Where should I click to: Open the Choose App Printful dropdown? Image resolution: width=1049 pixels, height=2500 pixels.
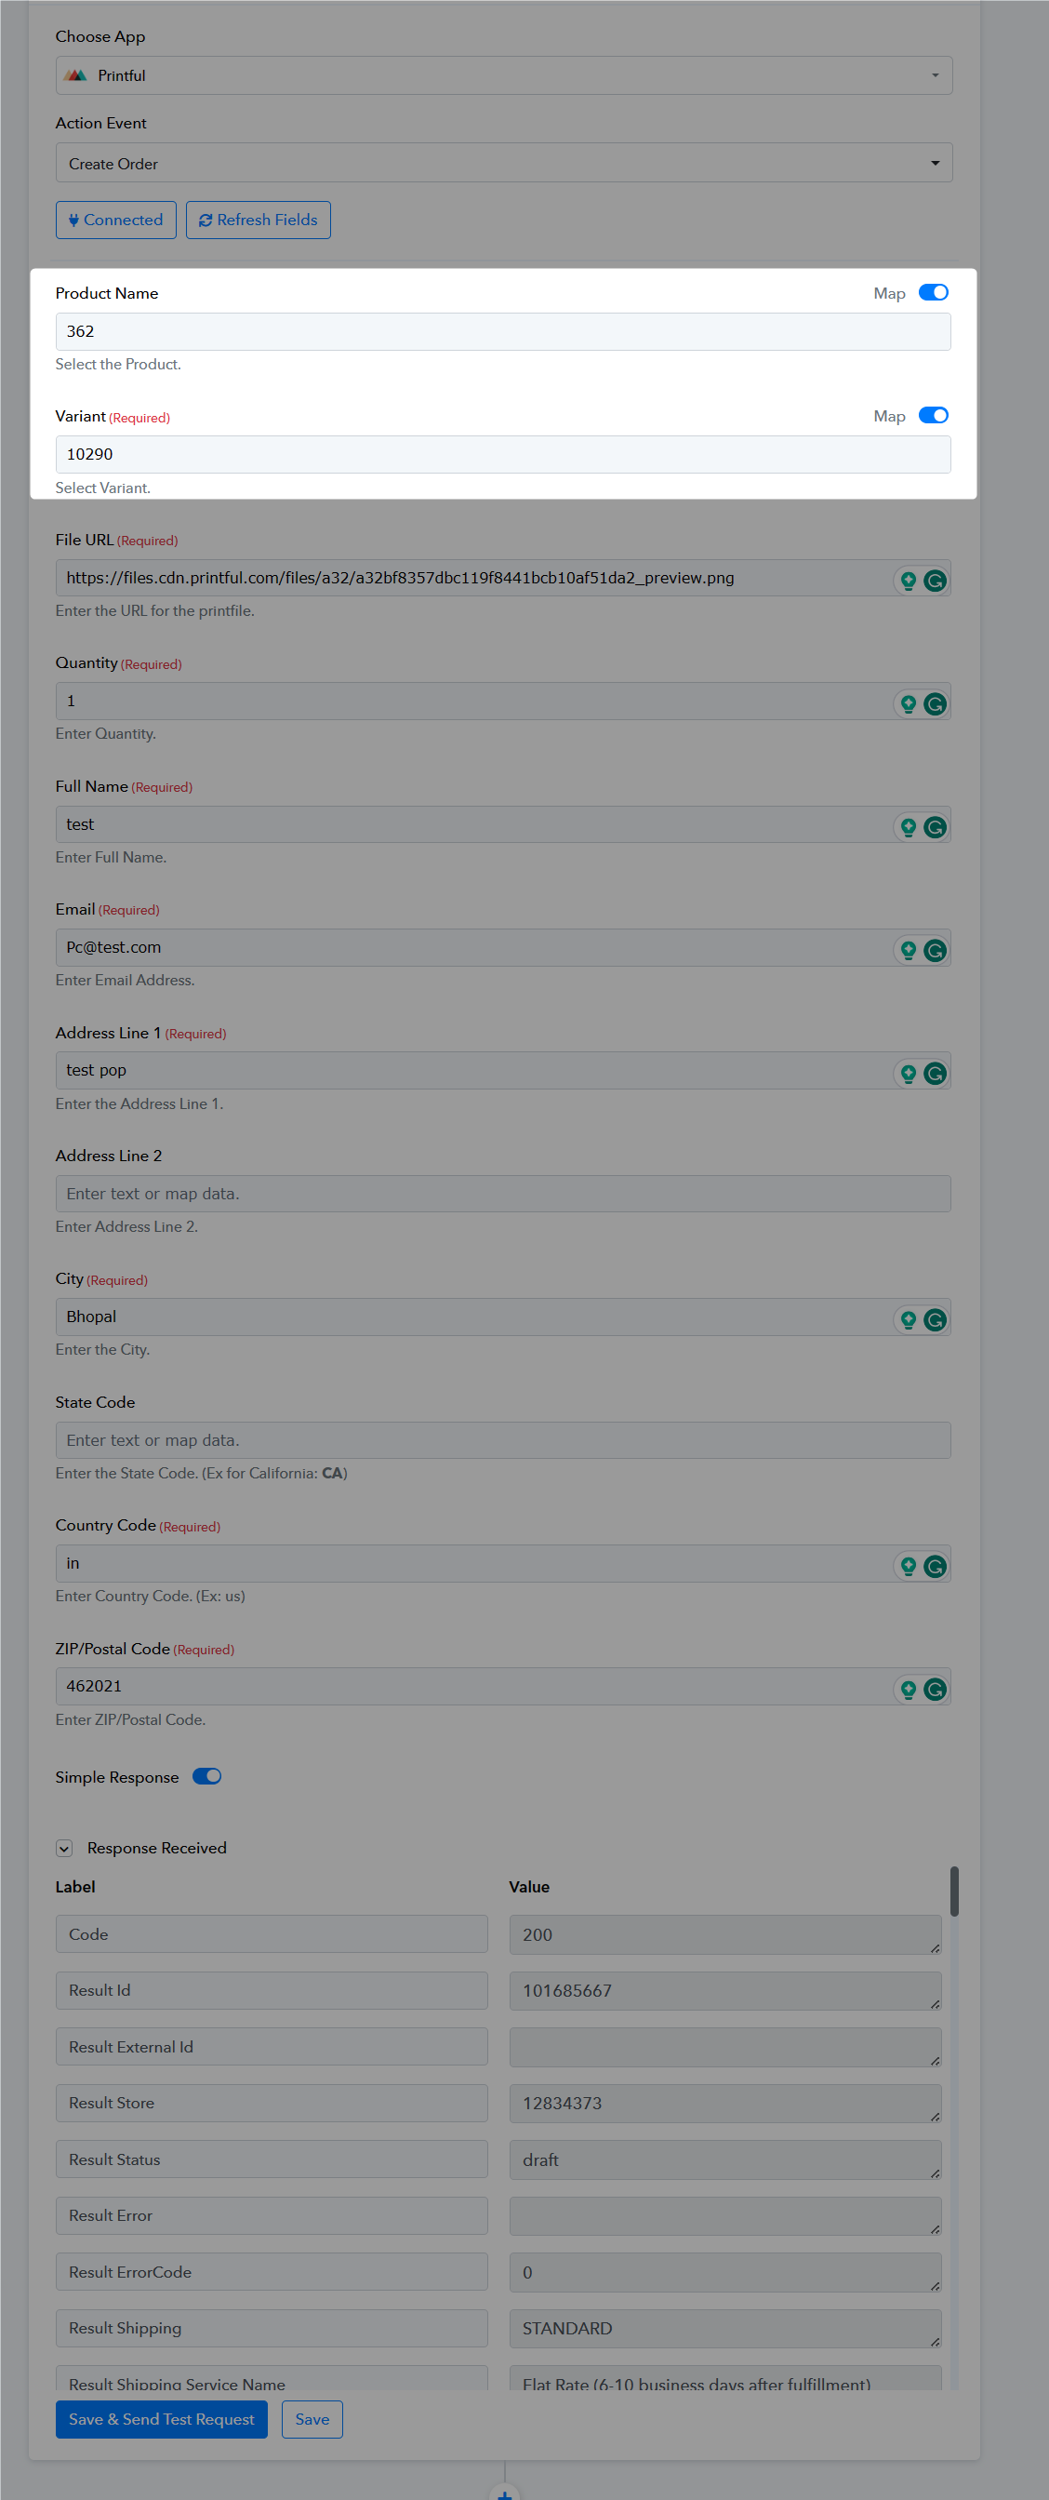[x=504, y=74]
